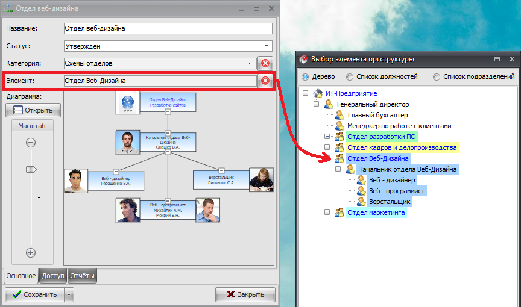The width and height of the screenshot is (521, 307).
Task: Open the dropdown arrow beside Сохранить
Action: coord(69,294)
